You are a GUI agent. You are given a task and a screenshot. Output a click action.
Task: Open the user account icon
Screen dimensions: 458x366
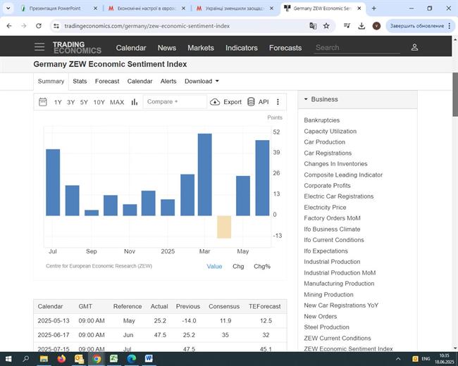click(x=414, y=47)
